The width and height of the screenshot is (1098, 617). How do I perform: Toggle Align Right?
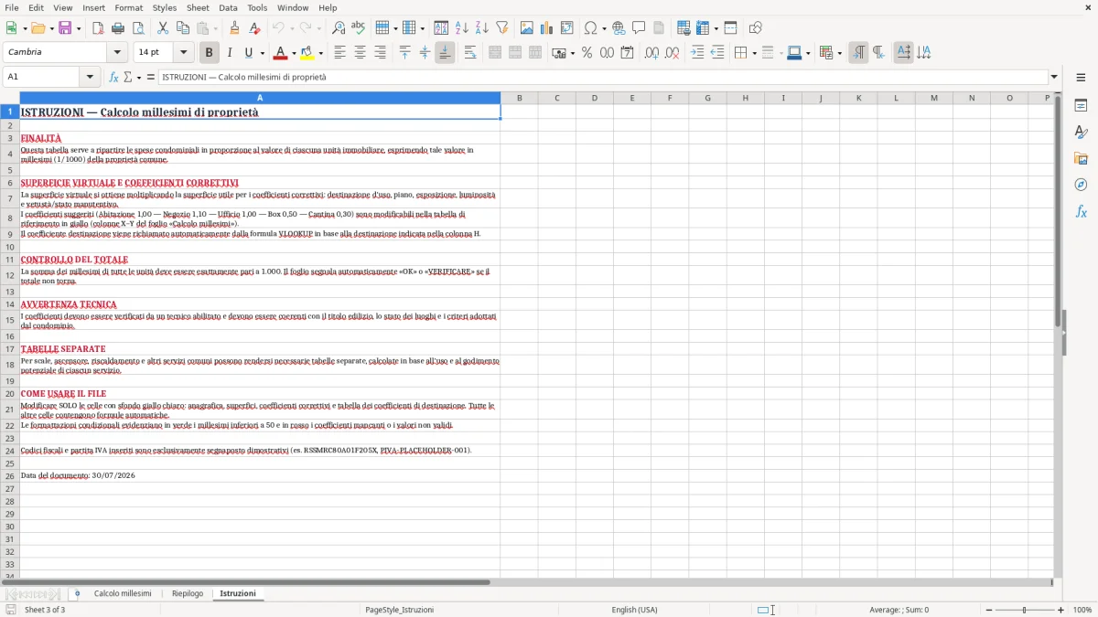tap(380, 53)
